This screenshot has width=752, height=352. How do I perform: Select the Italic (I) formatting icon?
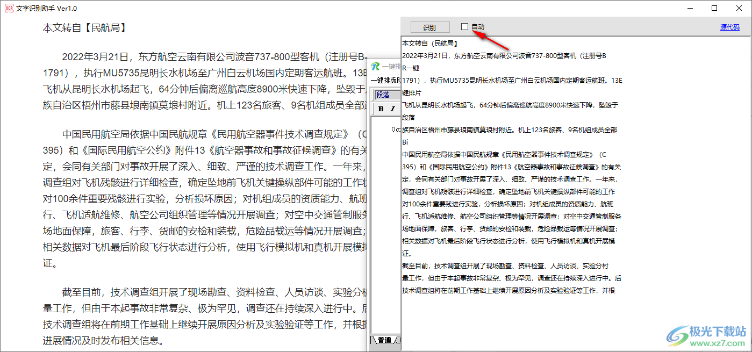392,109
